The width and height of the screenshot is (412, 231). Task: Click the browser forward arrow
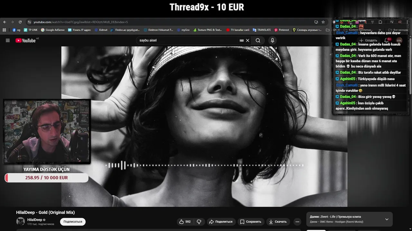12,22
